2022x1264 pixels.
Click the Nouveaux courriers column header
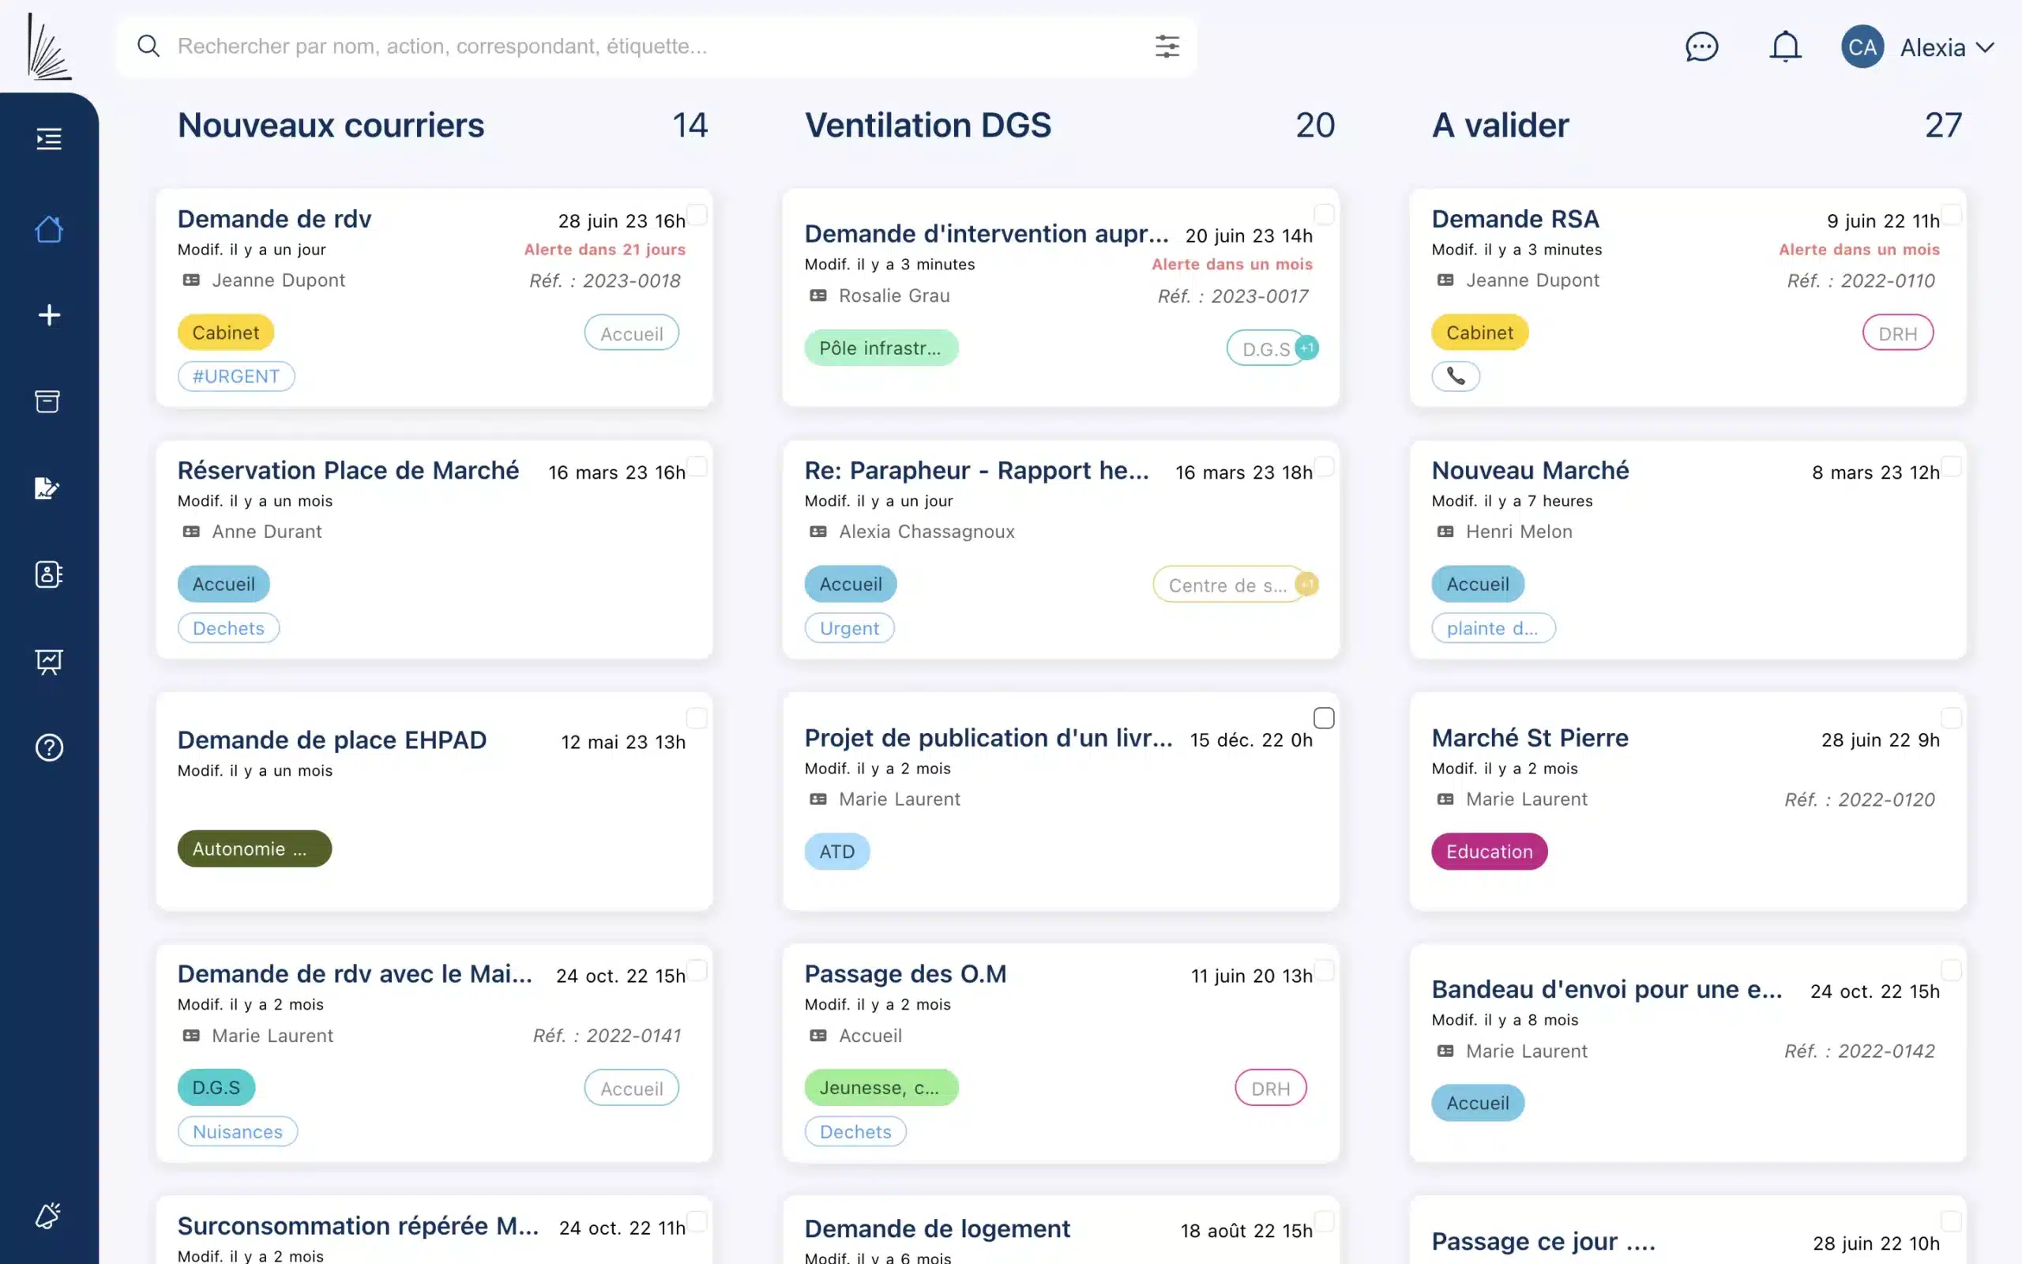[x=331, y=126]
